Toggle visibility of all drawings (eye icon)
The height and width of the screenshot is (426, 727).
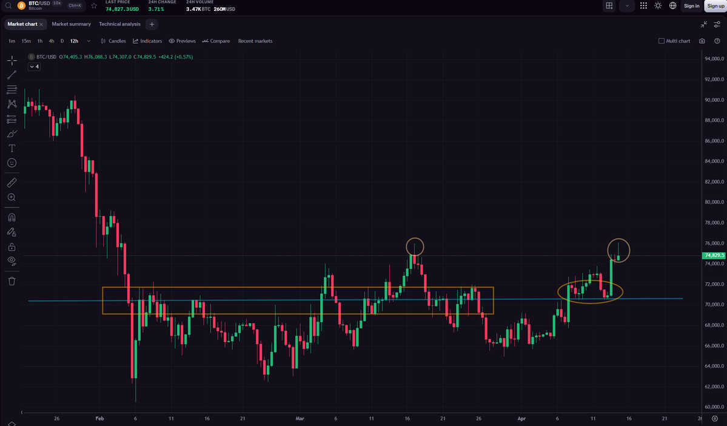12,260
